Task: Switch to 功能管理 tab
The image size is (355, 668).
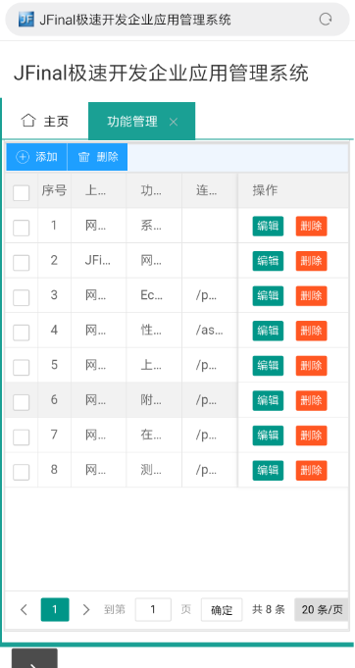Action: click(132, 122)
